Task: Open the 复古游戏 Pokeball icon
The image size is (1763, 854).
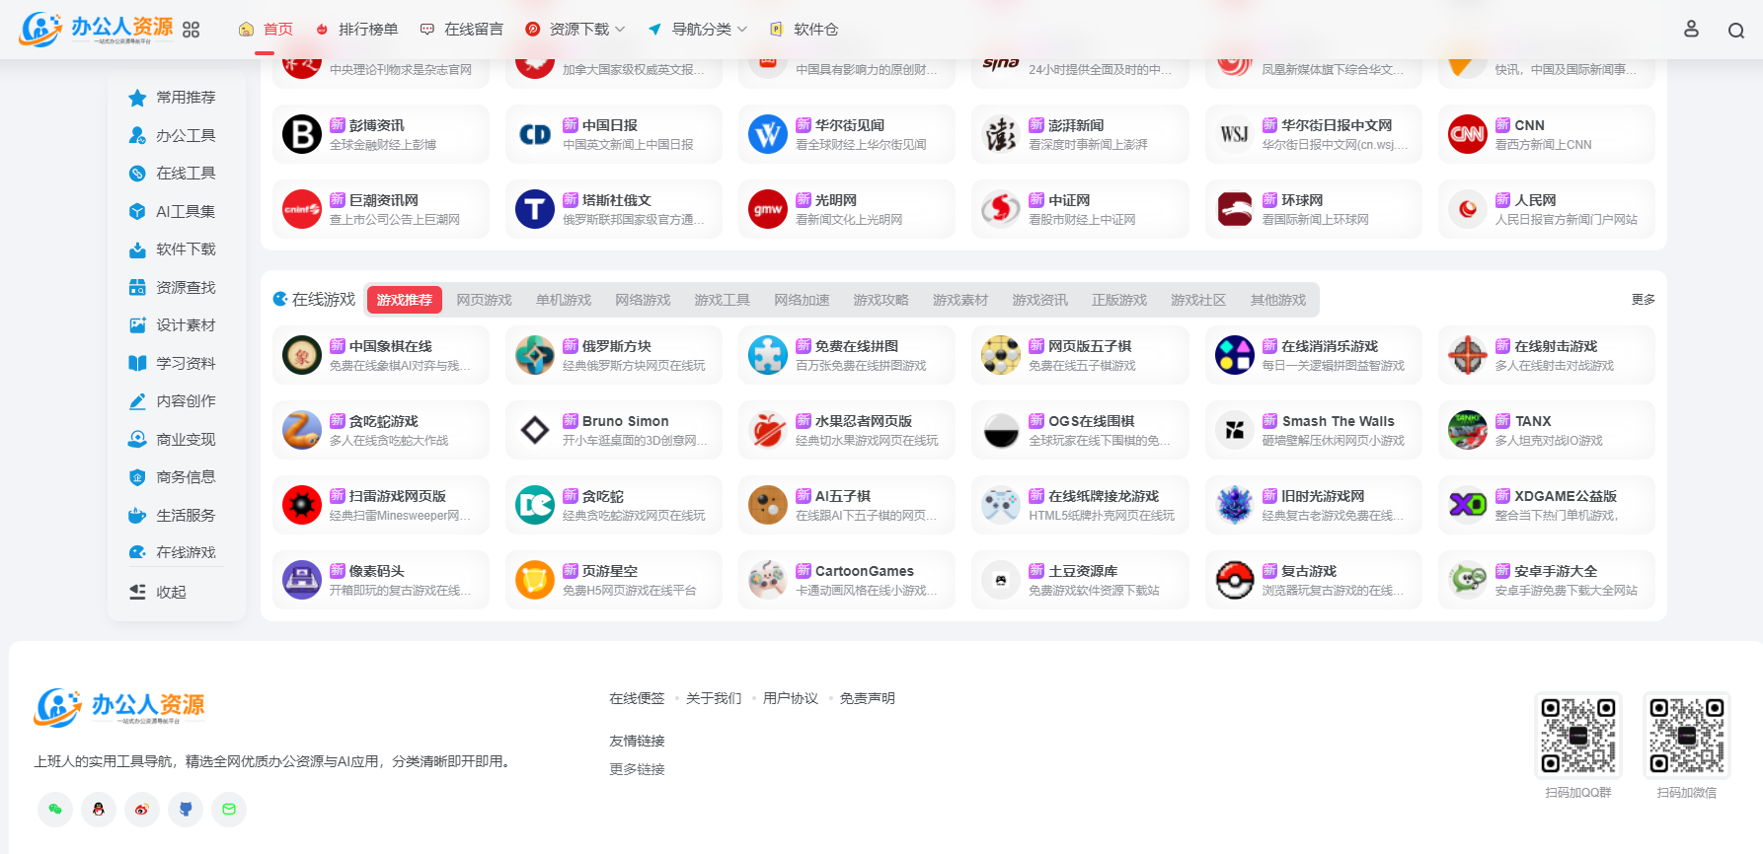Action: [x=1235, y=580]
